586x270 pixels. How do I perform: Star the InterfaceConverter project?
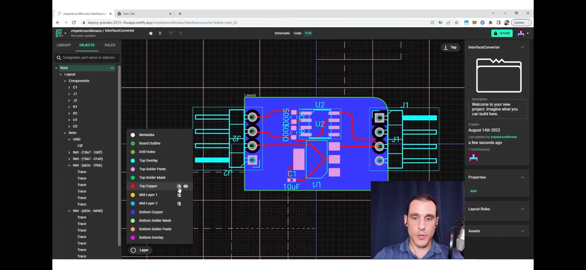pyautogui.click(x=151, y=33)
